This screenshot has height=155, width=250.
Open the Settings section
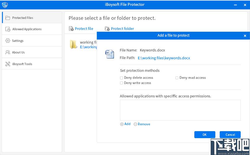pyautogui.click(x=32, y=41)
